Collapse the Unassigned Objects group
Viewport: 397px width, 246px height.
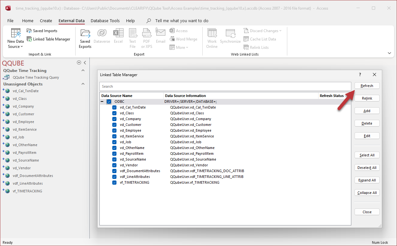coord(83,84)
